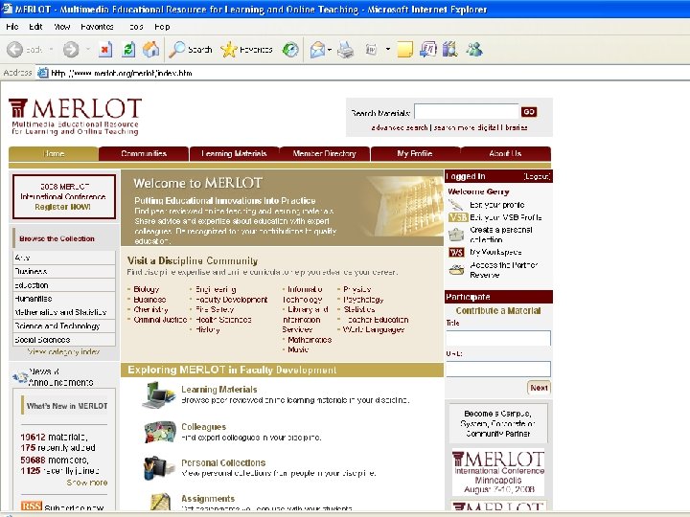Open the advanced search link
The width and height of the screenshot is (690, 517).
tap(400, 127)
